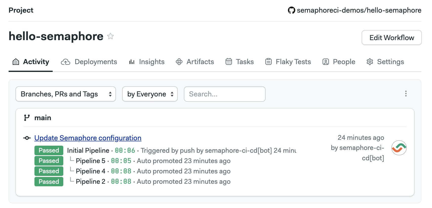The image size is (432, 208).
Task: Click the main branch icon
Action: point(27,118)
